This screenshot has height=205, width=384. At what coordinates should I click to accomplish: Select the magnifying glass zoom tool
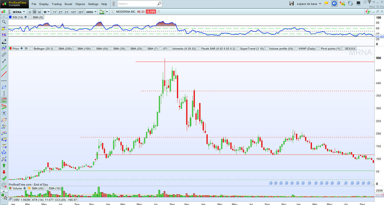[x=4, y=22]
